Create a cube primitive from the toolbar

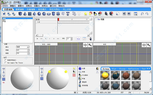[x=20, y=14]
